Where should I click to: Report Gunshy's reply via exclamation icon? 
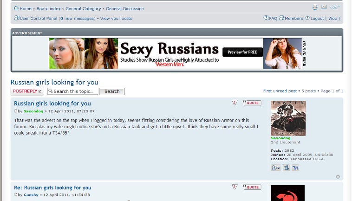coord(235,187)
